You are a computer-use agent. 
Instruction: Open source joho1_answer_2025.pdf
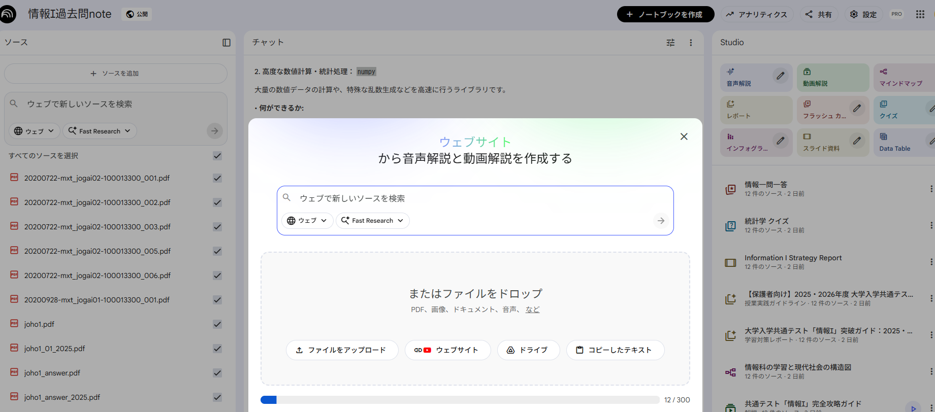tap(62, 397)
